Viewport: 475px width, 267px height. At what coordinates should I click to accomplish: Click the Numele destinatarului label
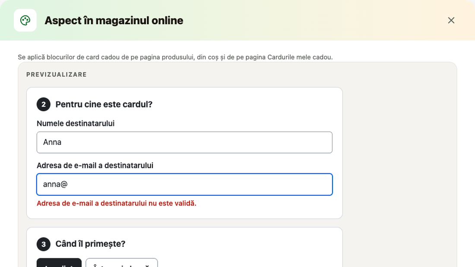pos(76,123)
